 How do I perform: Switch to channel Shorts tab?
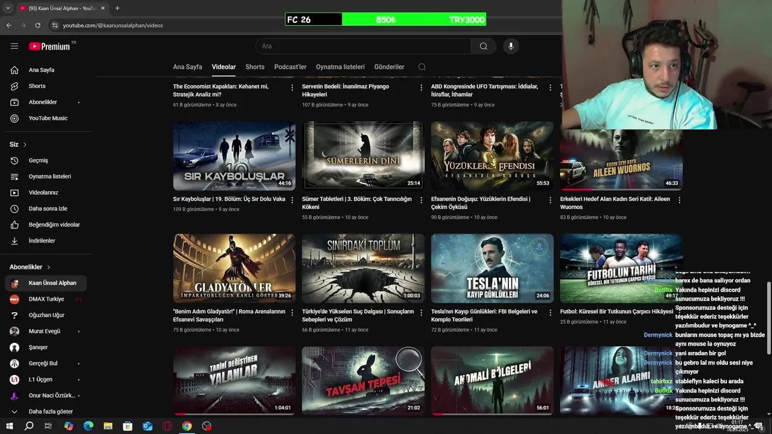coord(255,67)
